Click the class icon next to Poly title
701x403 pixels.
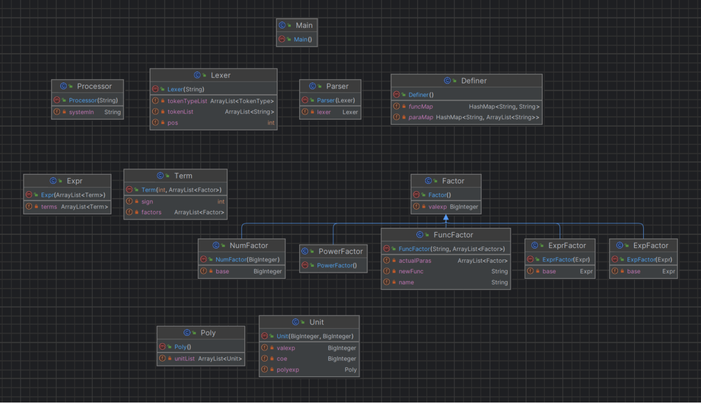click(x=187, y=333)
